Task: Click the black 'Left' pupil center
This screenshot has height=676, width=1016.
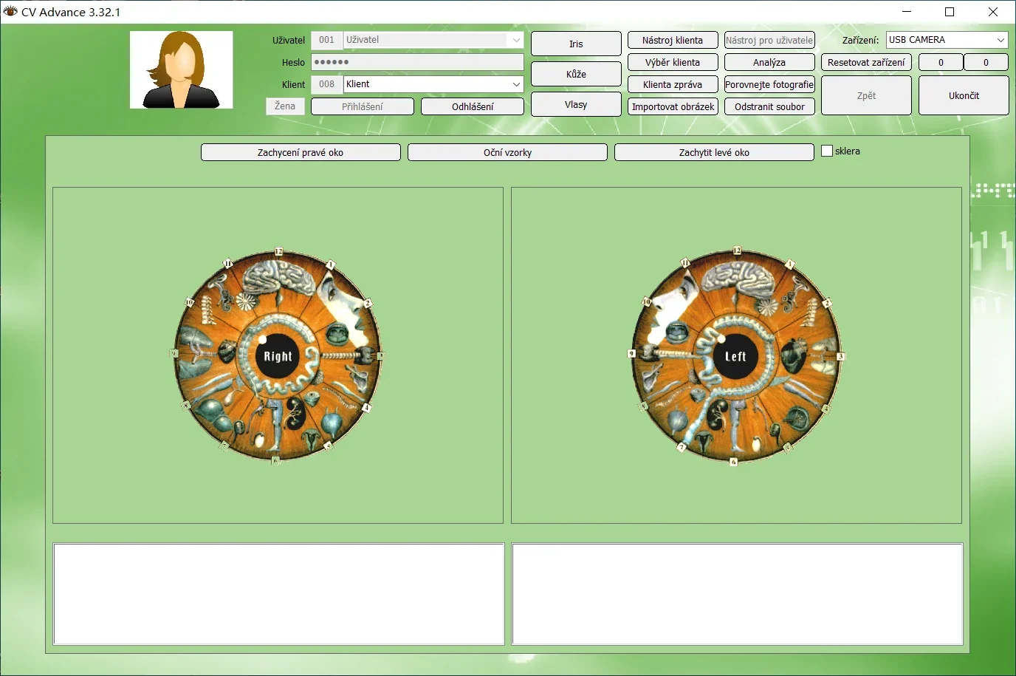Action: [735, 356]
